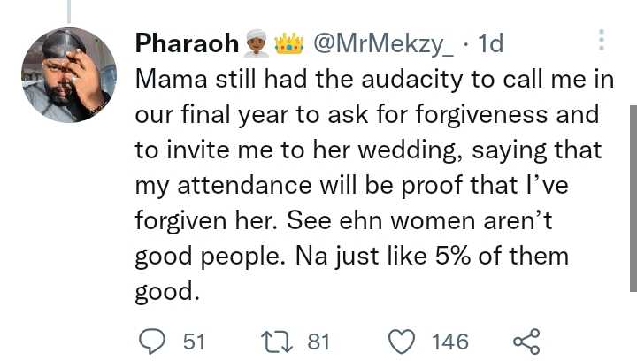Tap the share icon
The width and height of the screenshot is (637, 361).
[x=526, y=341]
